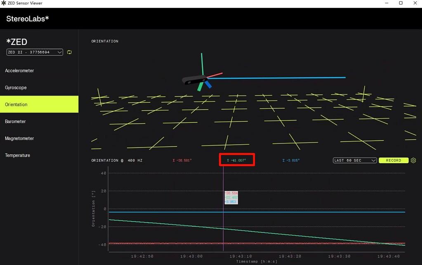Start recording with the RECORD button
The height and width of the screenshot is (265, 422).
(393, 160)
